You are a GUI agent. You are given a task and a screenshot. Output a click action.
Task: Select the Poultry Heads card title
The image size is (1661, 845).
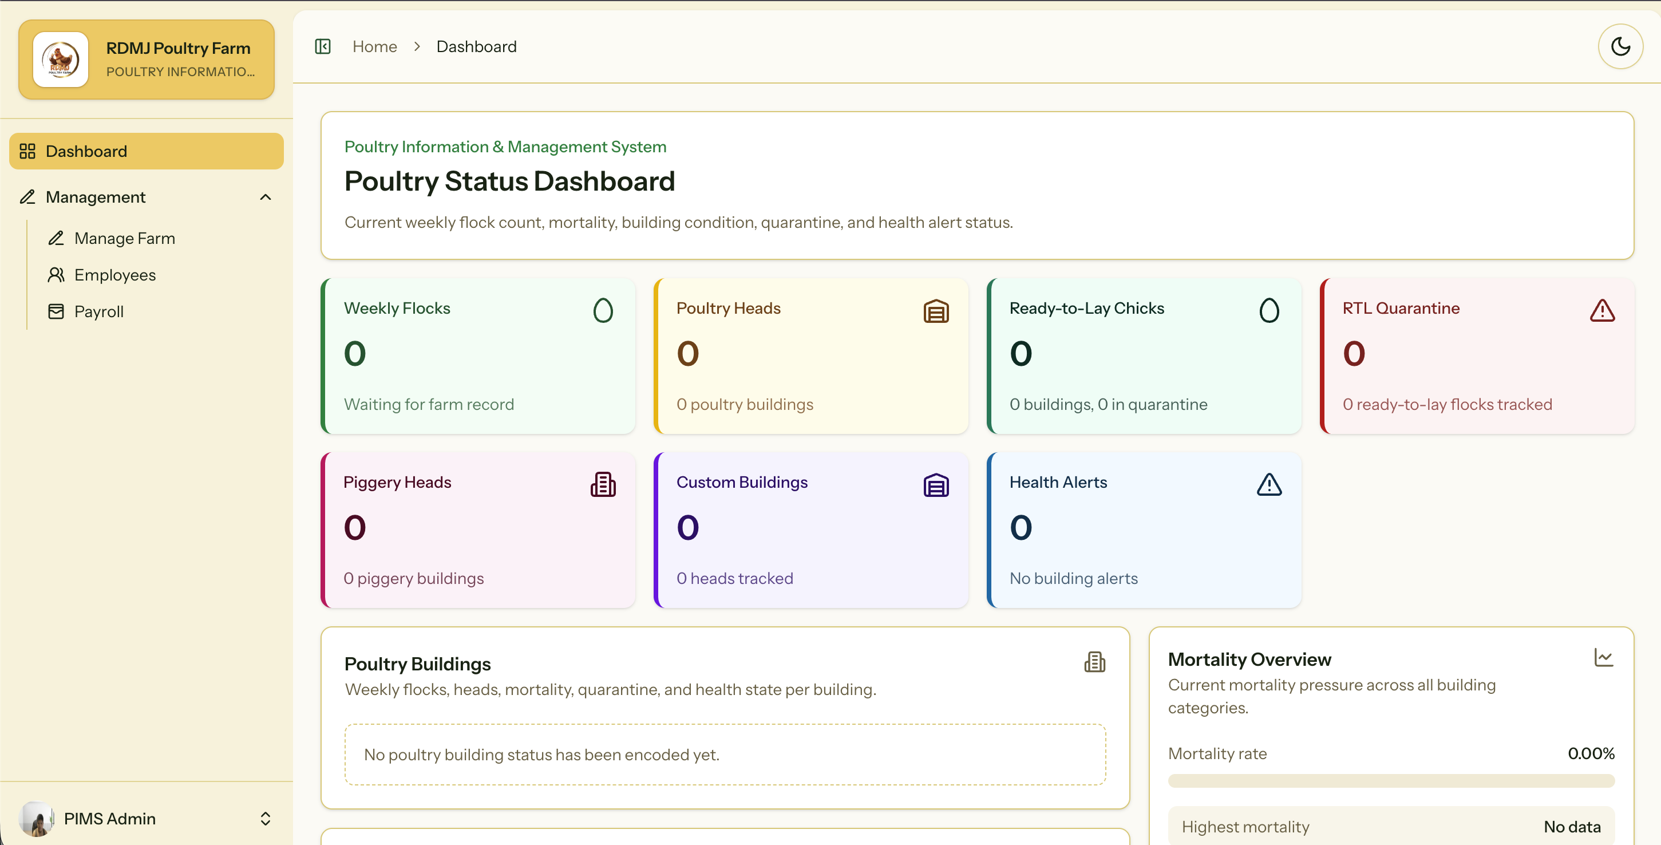coord(728,309)
